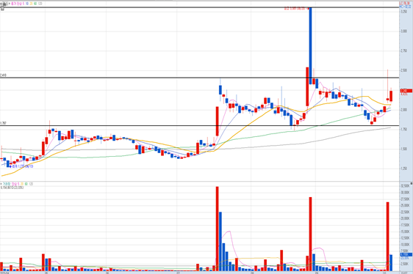Screen dimensions: 413x274
Task: Click the 3.000 label on the price axis
Action: click(403, 32)
